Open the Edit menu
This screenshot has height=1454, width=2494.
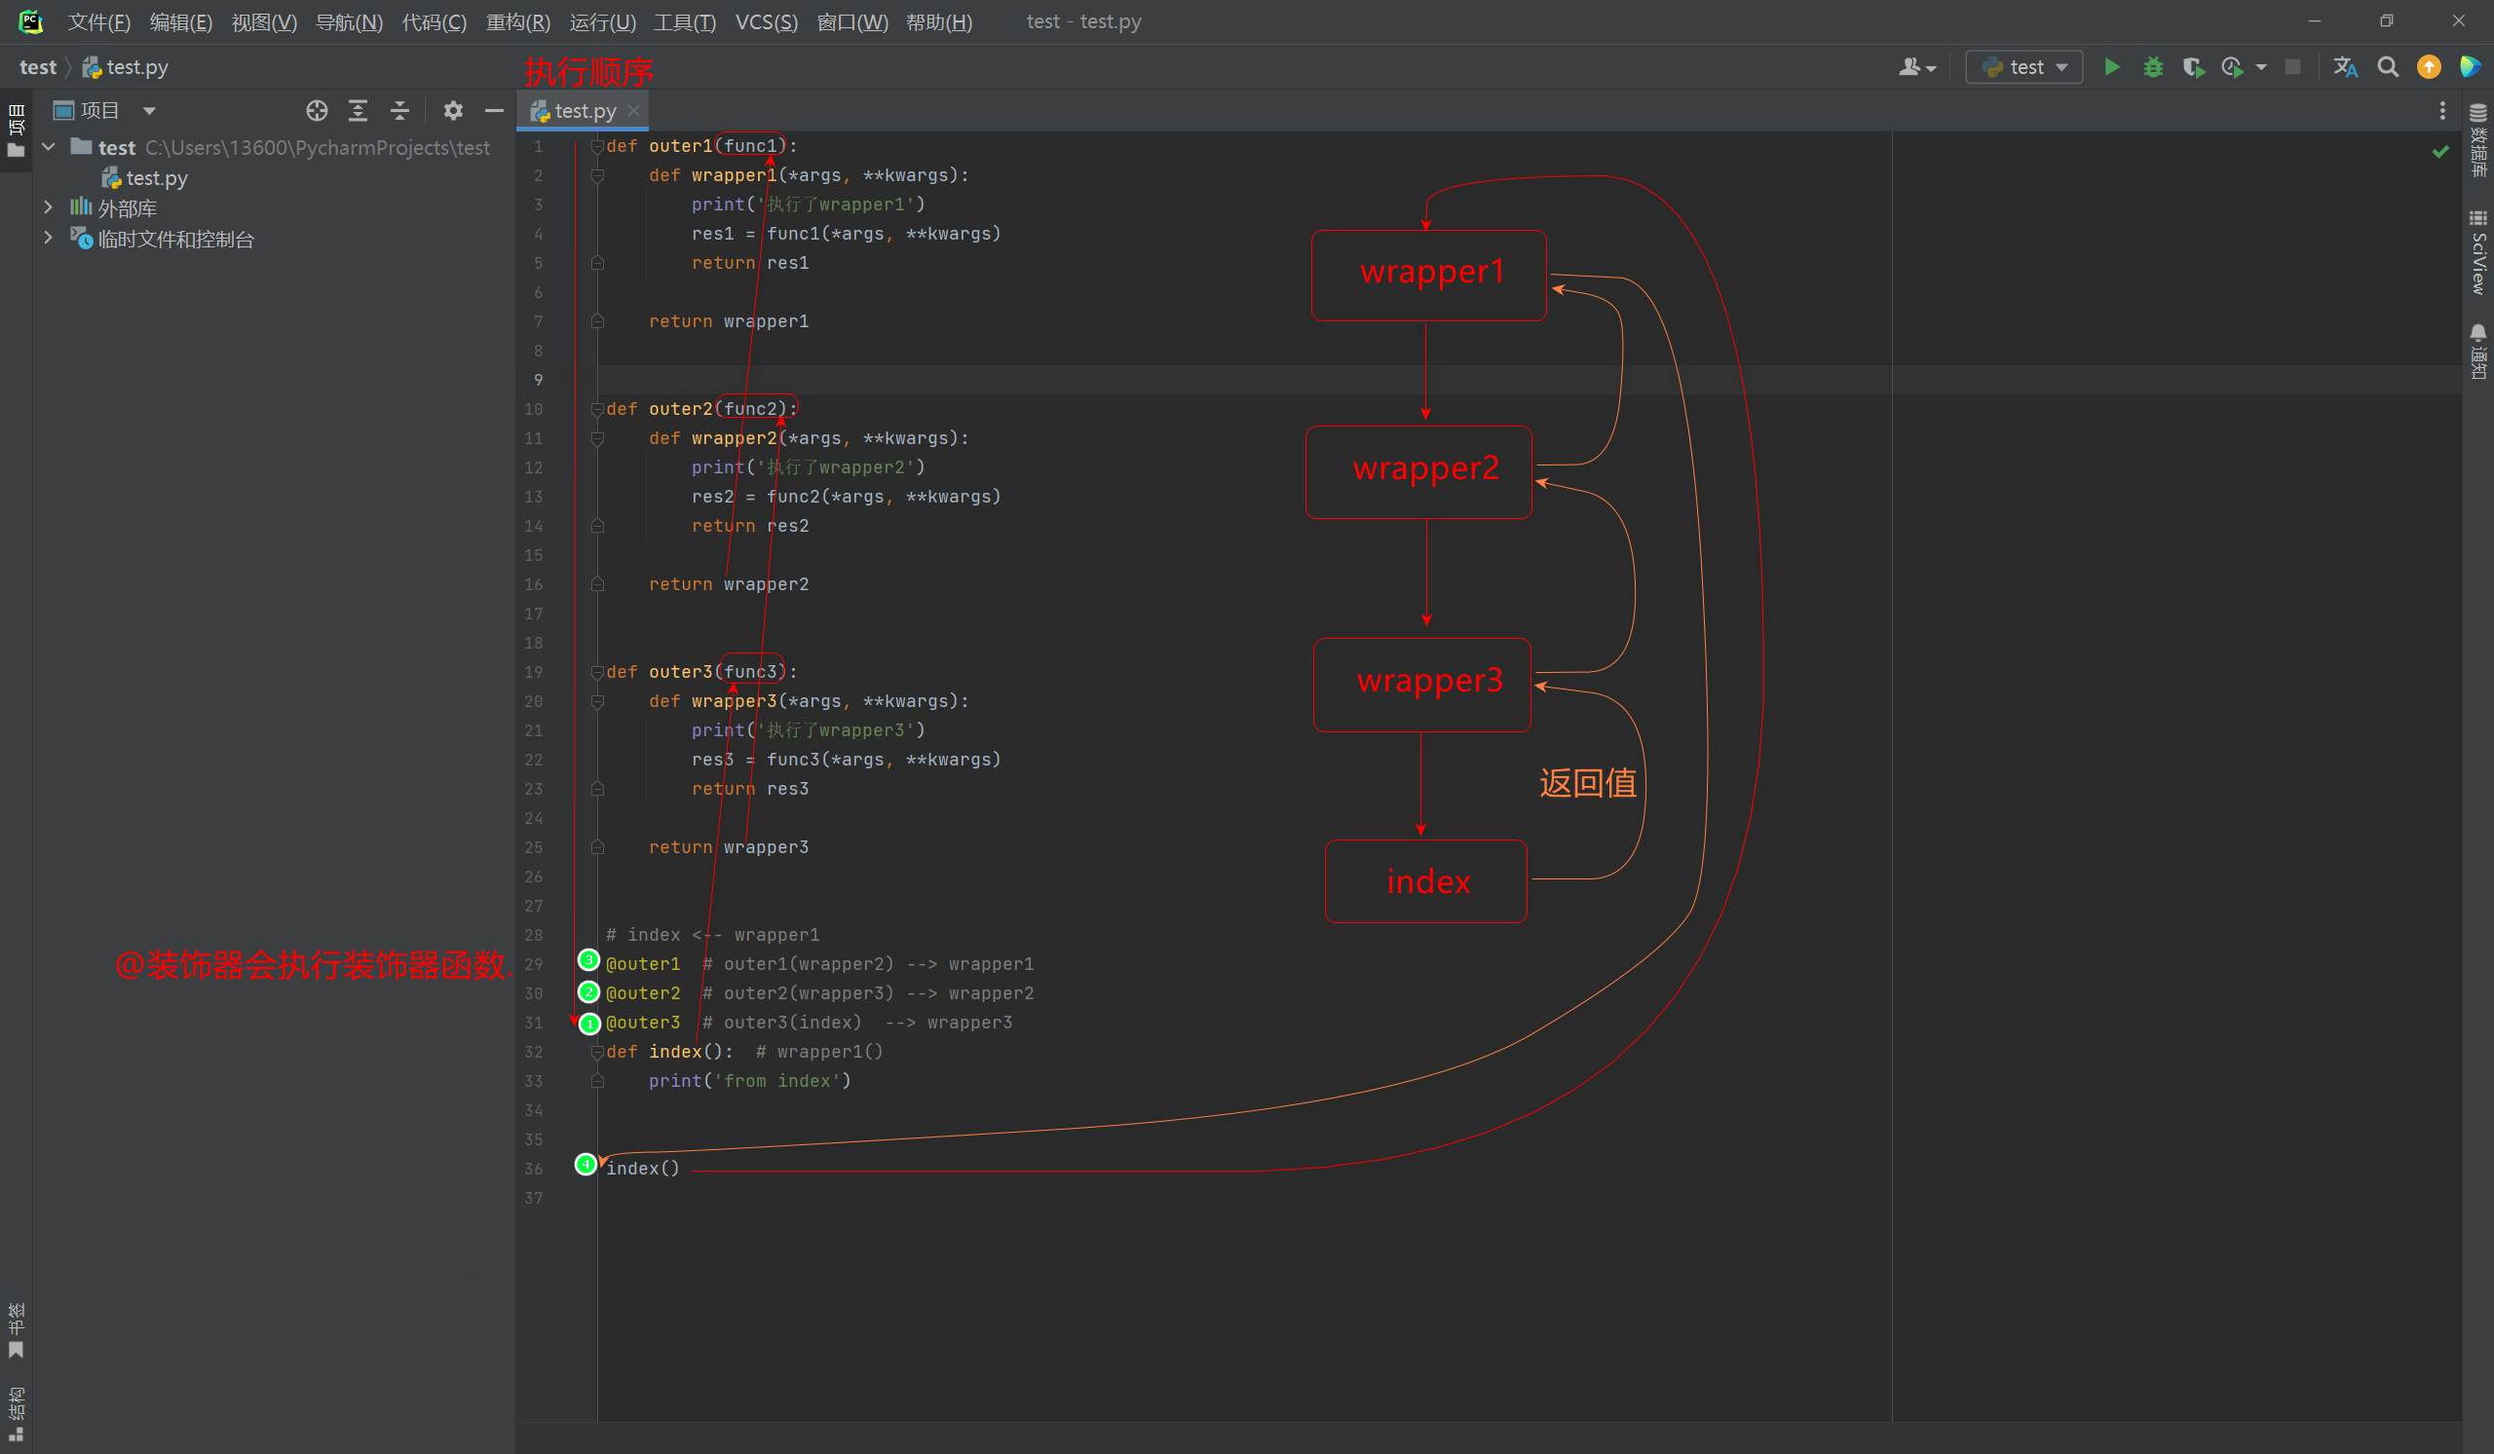180,21
